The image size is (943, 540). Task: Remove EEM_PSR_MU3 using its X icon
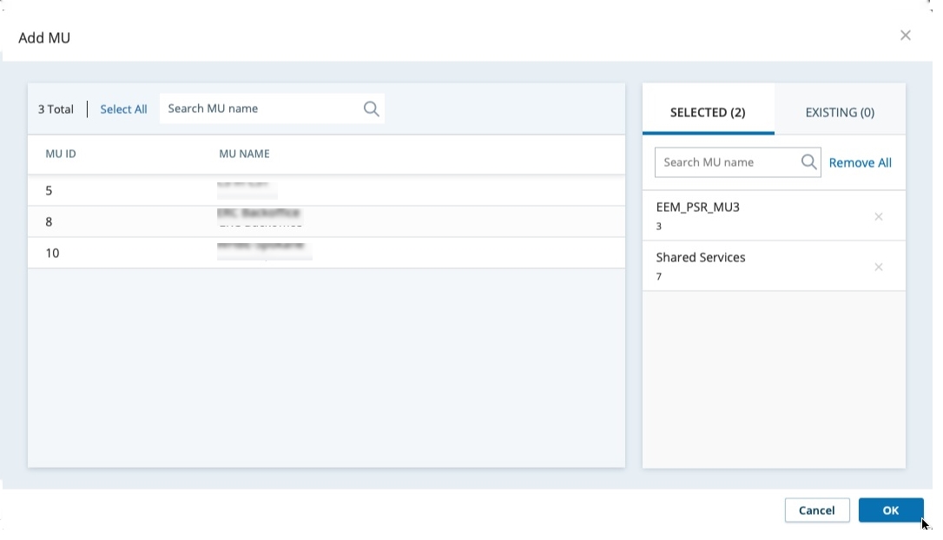point(879,216)
